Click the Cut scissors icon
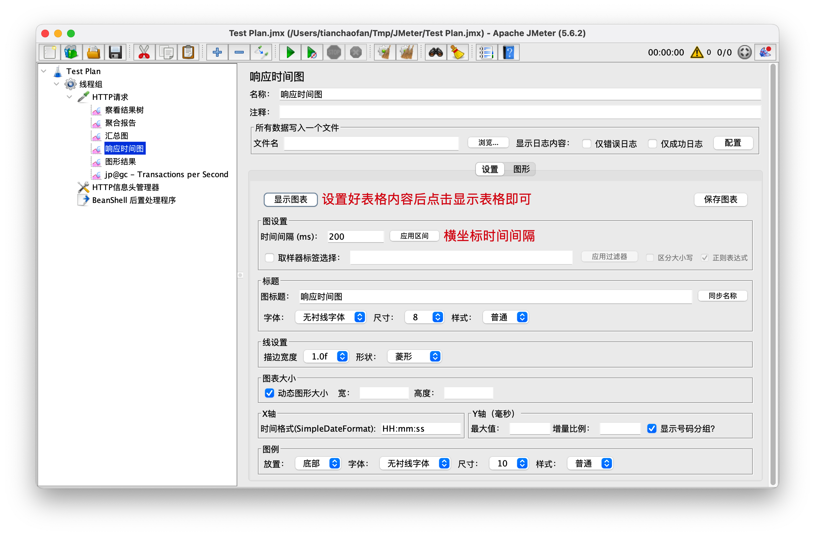The width and height of the screenshot is (815, 536). coord(144,52)
